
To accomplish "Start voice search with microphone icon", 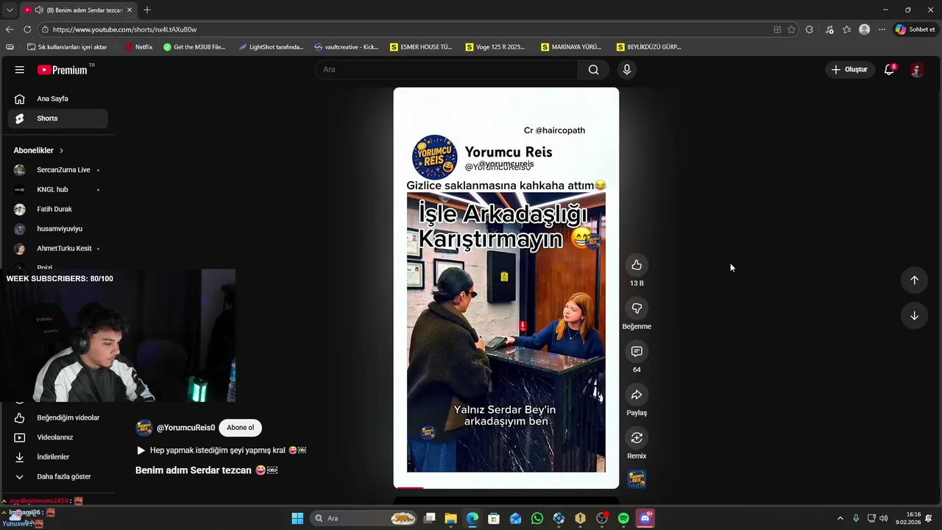I will [626, 69].
